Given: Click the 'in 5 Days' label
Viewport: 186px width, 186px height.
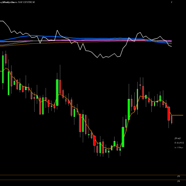Looking at the screenshot, I should click(x=179, y=148).
